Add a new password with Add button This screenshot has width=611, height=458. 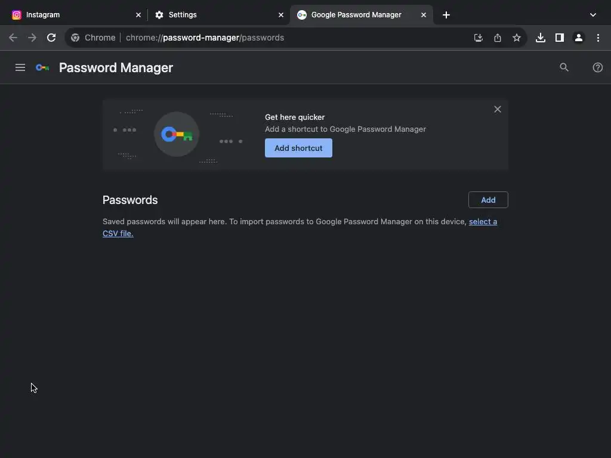pyautogui.click(x=488, y=200)
